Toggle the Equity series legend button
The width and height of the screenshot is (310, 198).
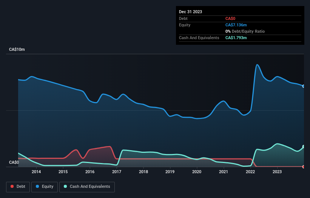point(45,187)
